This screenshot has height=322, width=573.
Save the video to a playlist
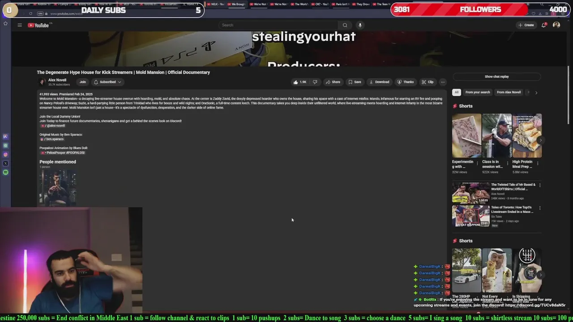click(355, 82)
